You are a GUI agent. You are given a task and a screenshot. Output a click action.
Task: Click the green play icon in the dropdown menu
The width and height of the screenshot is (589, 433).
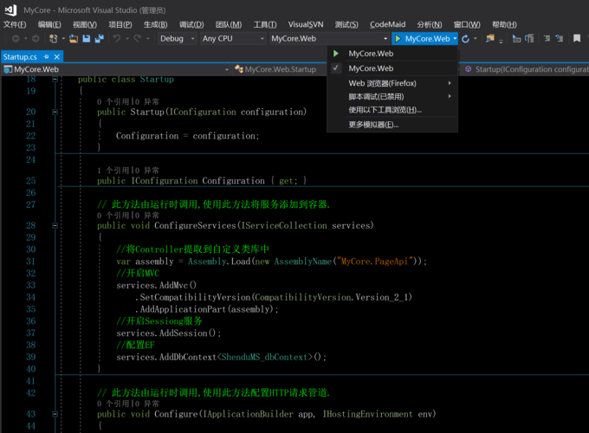coord(336,54)
